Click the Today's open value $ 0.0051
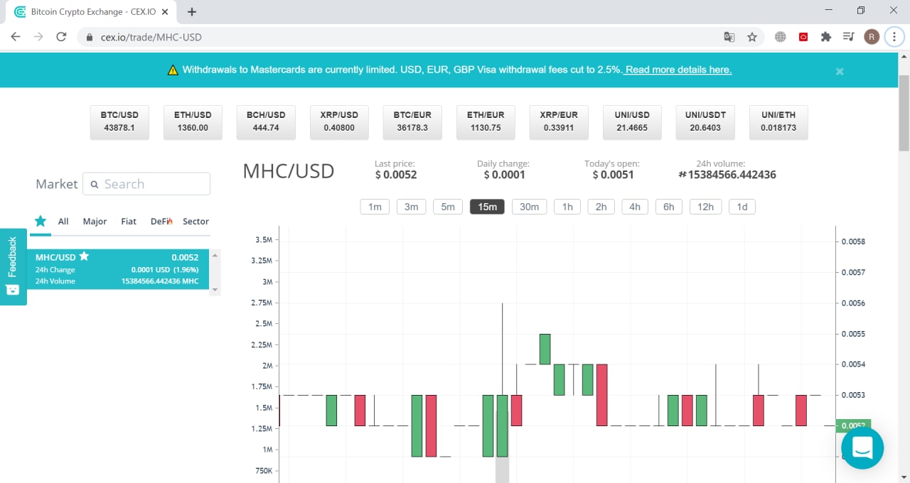The width and height of the screenshot is (910, 483). pos(613,175)
